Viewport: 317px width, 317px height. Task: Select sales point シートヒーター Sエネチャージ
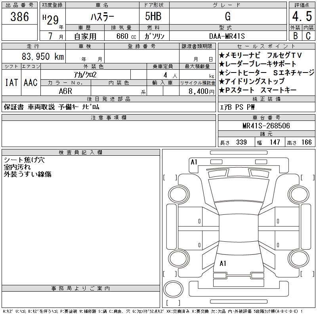pos(267,73)
